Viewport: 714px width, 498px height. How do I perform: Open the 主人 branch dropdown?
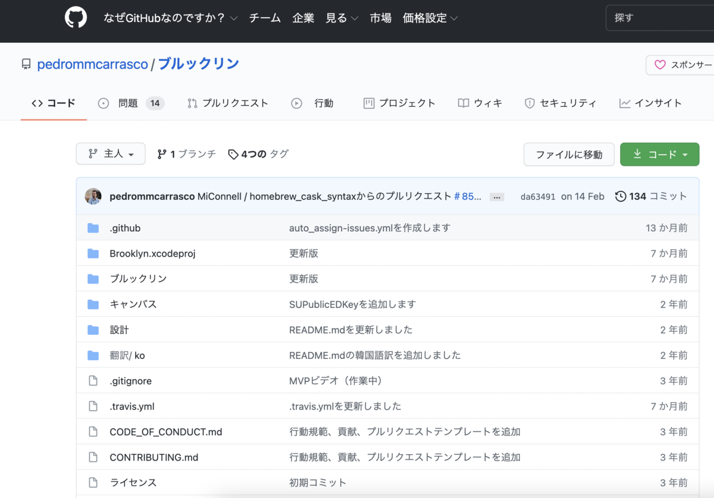pos(111,154)
